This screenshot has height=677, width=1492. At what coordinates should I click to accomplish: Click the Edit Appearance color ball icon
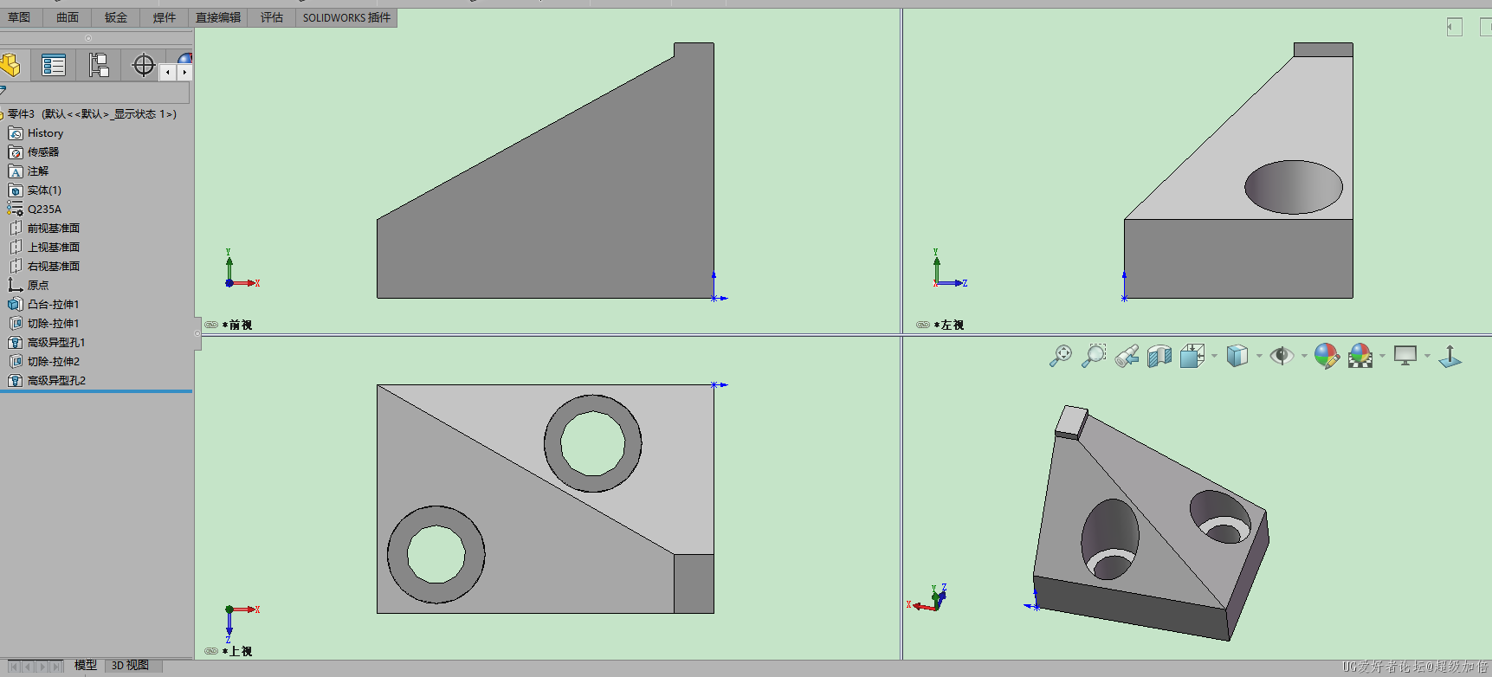tap(1327, 356)
